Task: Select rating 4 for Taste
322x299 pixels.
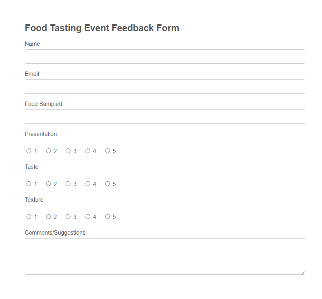Action: pos(88,183)
